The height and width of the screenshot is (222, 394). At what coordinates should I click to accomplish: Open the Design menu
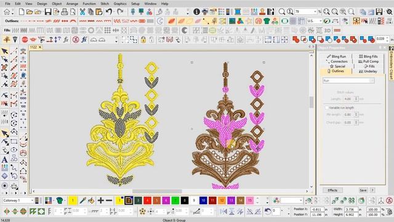coord(42,4)
